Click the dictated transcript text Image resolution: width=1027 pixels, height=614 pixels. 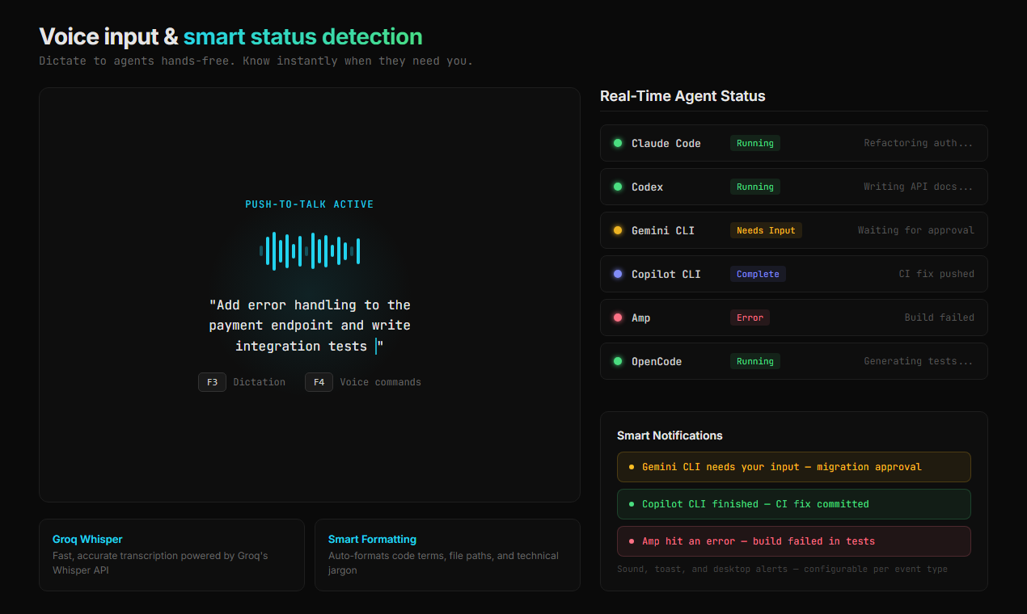point(310,326)
